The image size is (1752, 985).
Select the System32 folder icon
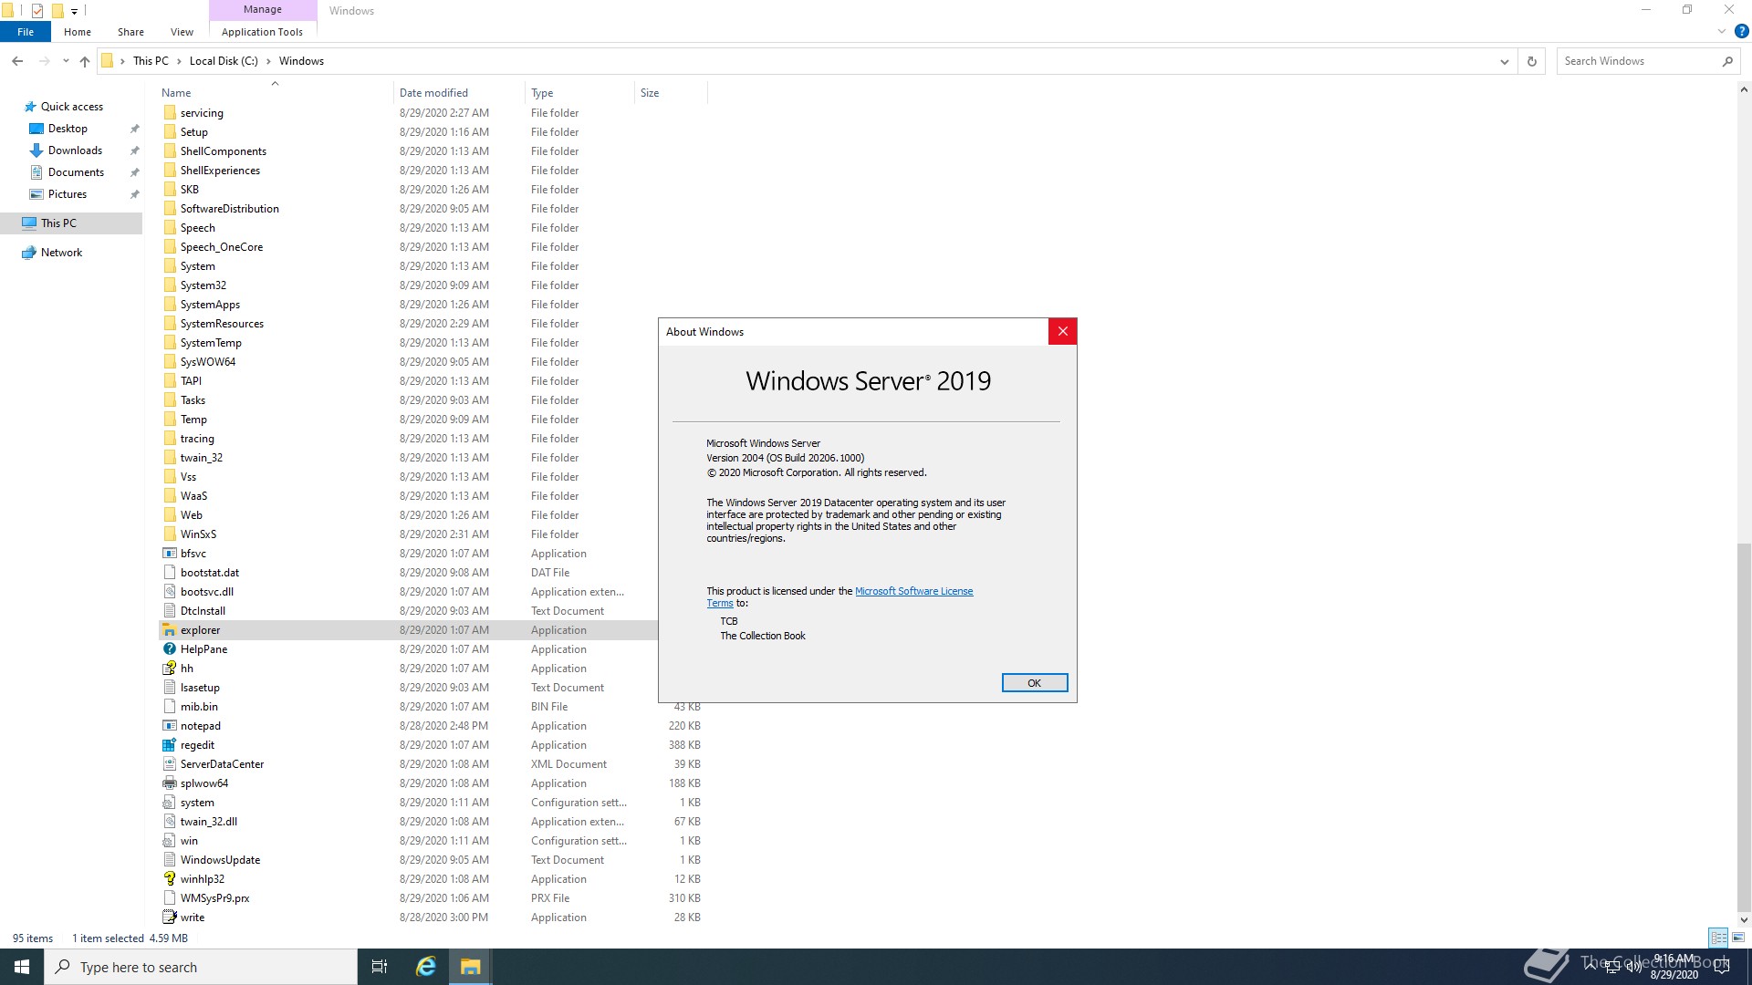170,285
